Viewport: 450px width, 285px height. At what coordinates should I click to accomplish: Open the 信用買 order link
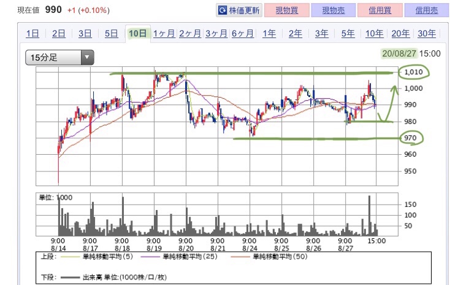tap(380, 10)
